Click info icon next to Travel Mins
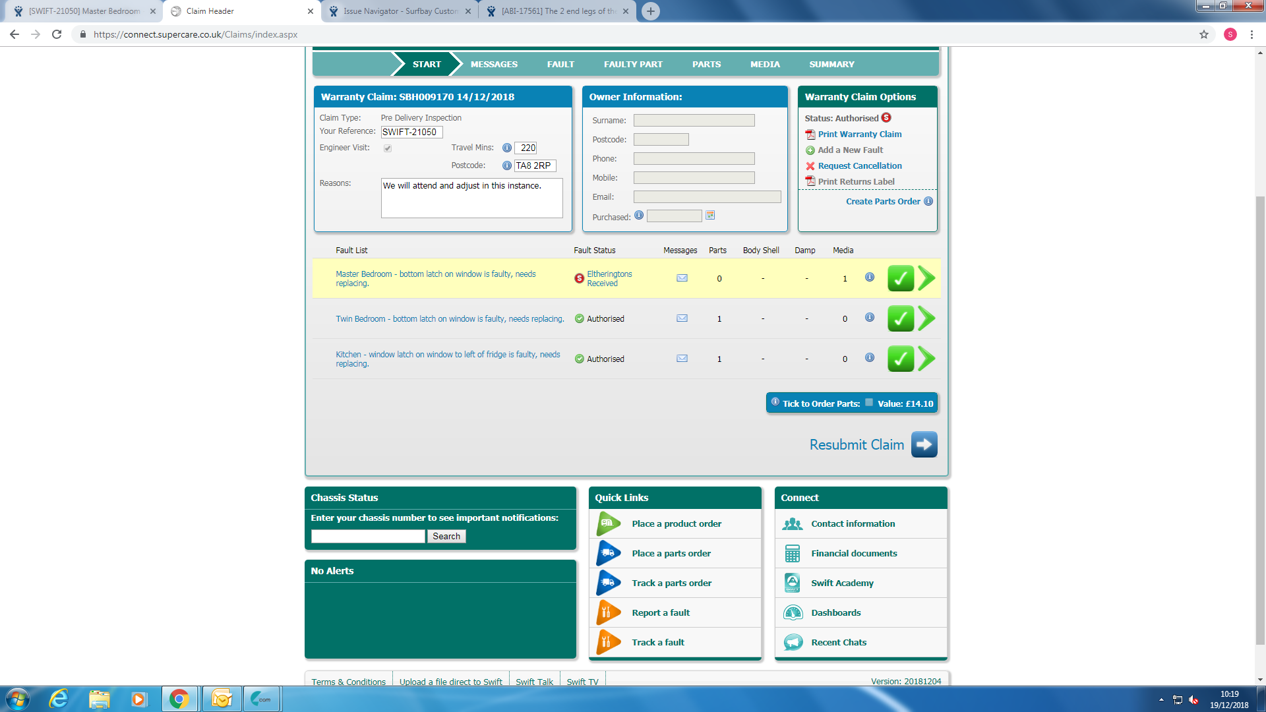 (x=506, y=148)
